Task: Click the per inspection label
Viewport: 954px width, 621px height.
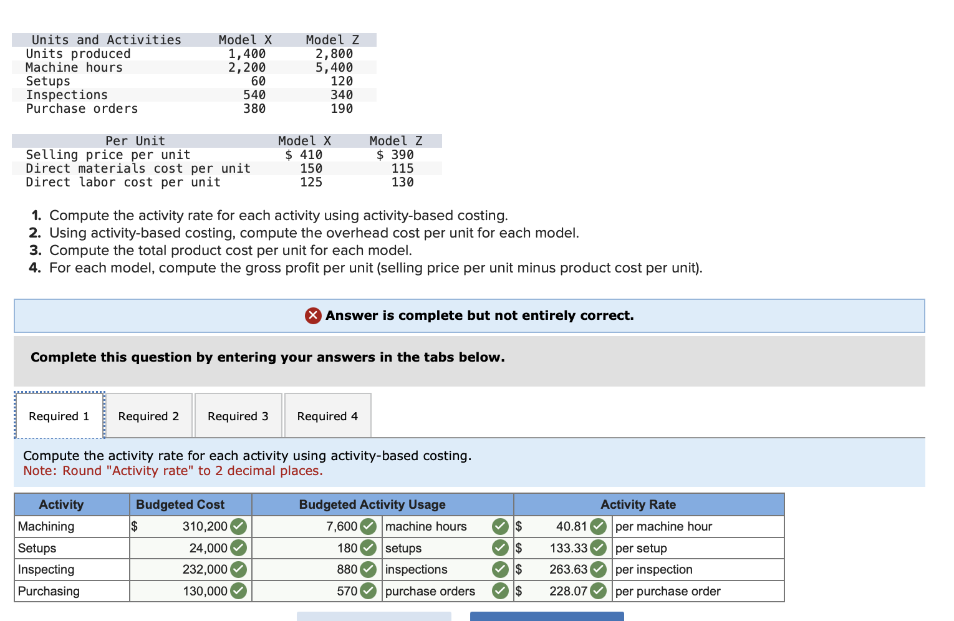Action: tap(653, 570)
